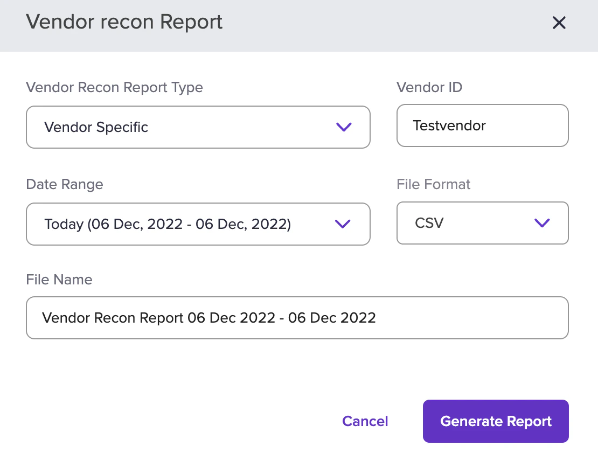The height and width of the screenshot is (474, 598).
Task: Click Cancel to dismiss the report dialog
Action: tap(365, 421)
